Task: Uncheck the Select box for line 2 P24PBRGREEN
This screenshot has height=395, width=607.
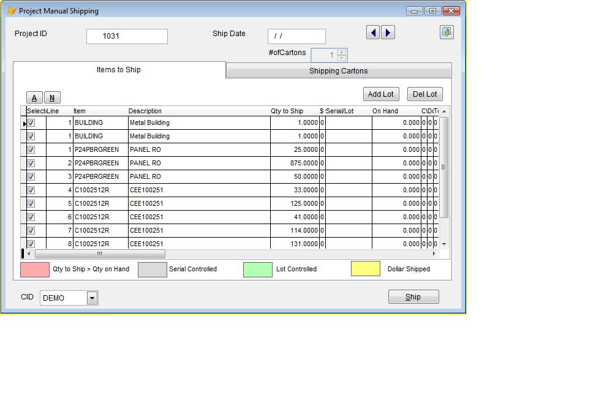Action: (31, 163)
